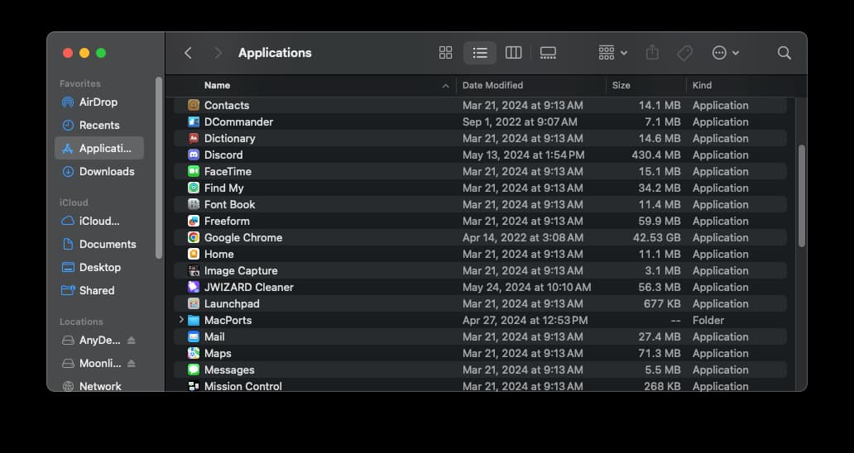Click the Apr 27, 2024 date cell

525,320
